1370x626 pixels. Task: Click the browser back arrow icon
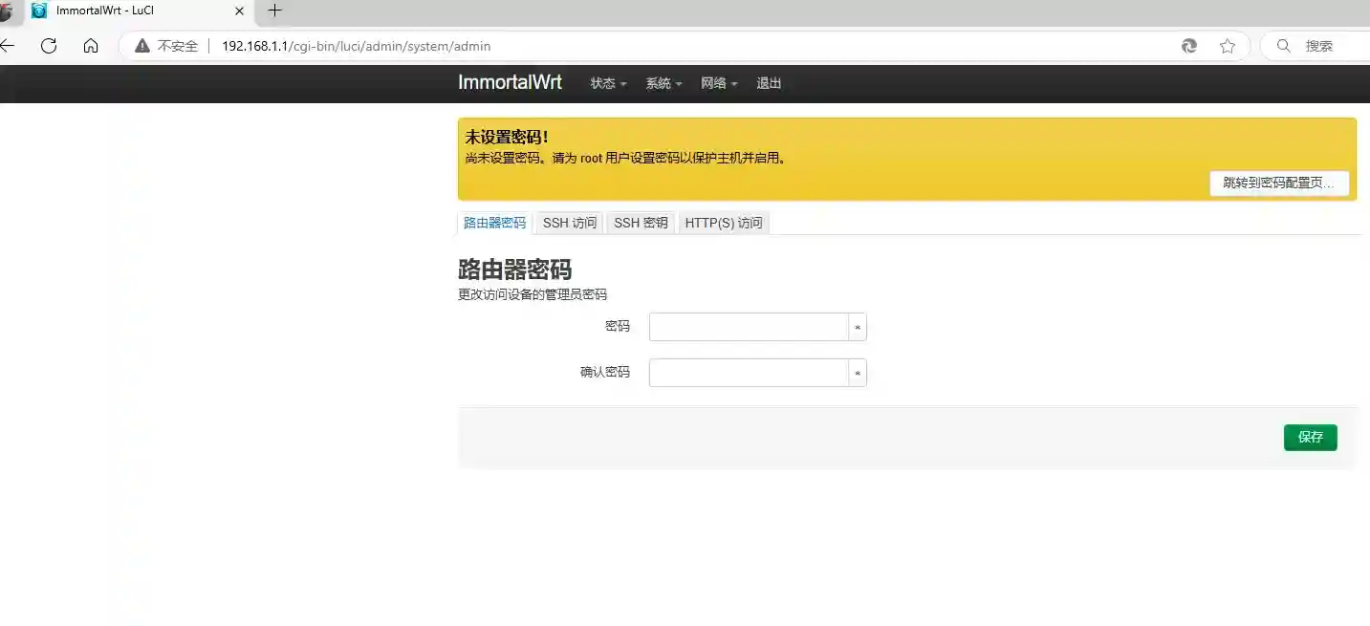[x=8, y=45]
